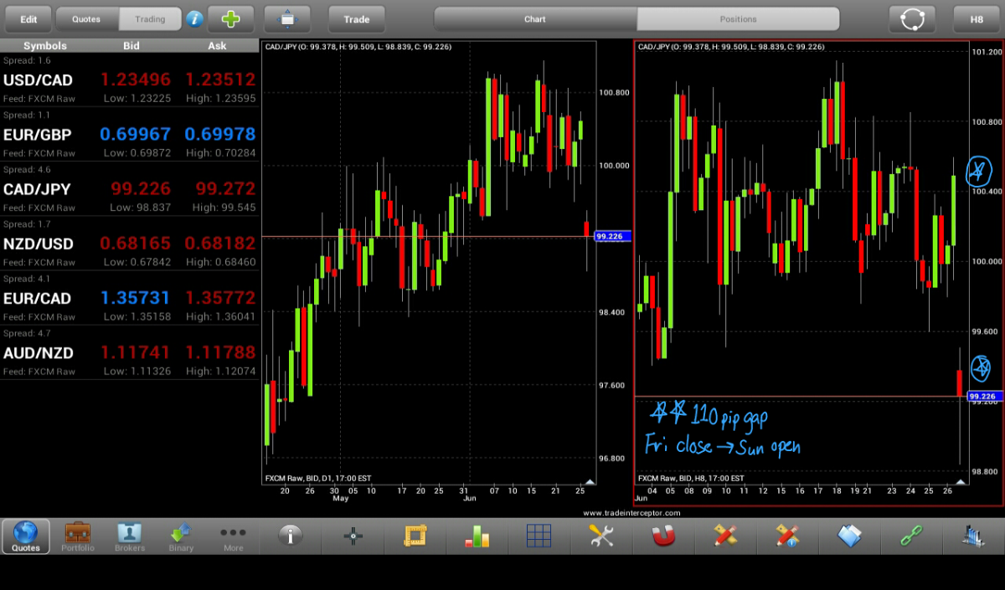Viewport: 1005px width, 590px height.
Task: Open the Portfolio briefcase tab
Action: coord(78,536)
